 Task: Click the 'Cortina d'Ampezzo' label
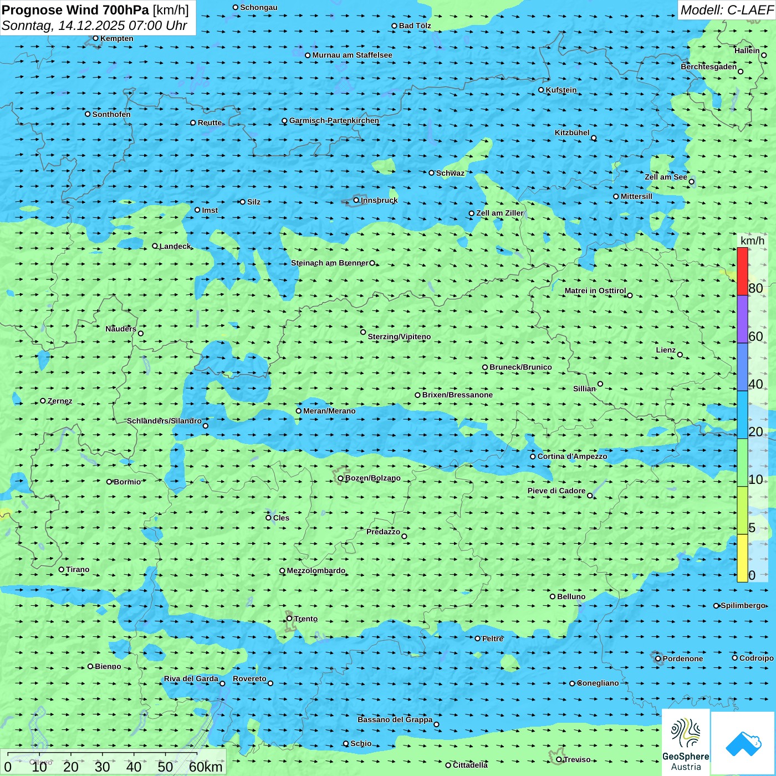click(x=572, y=456)
